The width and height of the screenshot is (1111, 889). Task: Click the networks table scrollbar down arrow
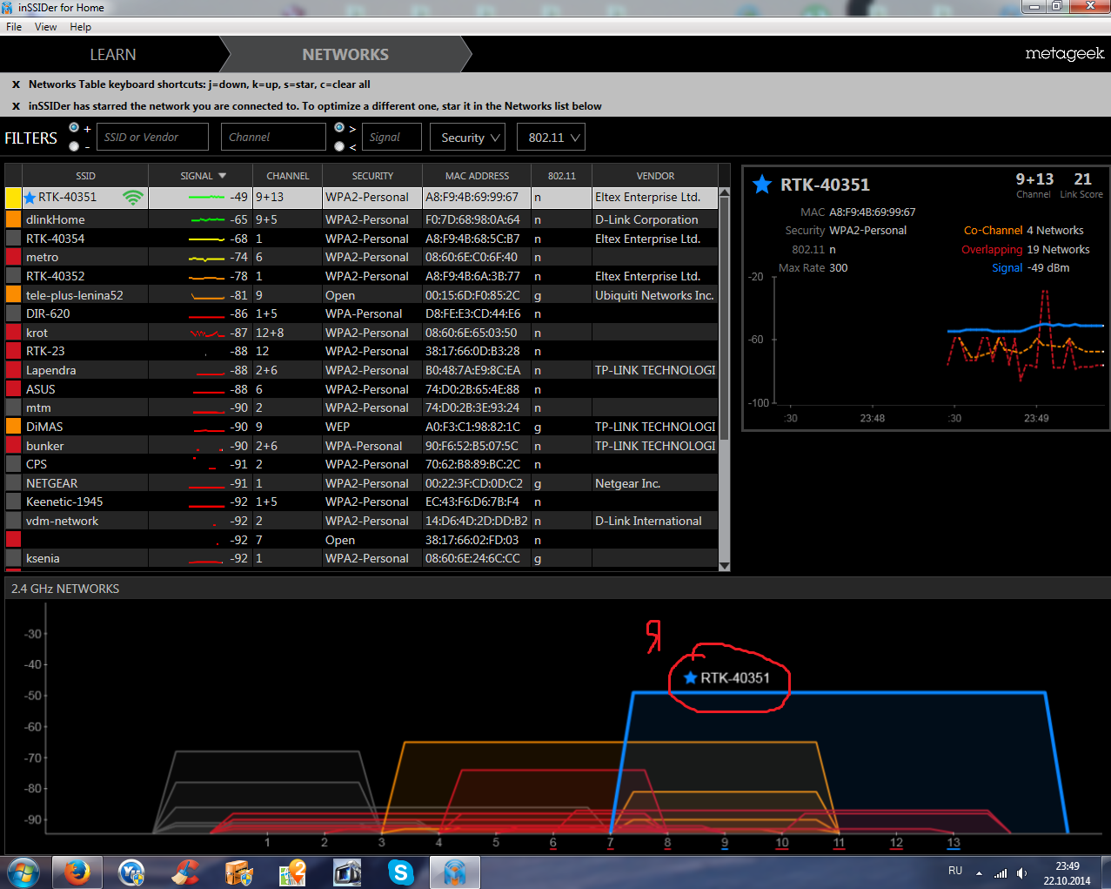click(x=725, y=566)
